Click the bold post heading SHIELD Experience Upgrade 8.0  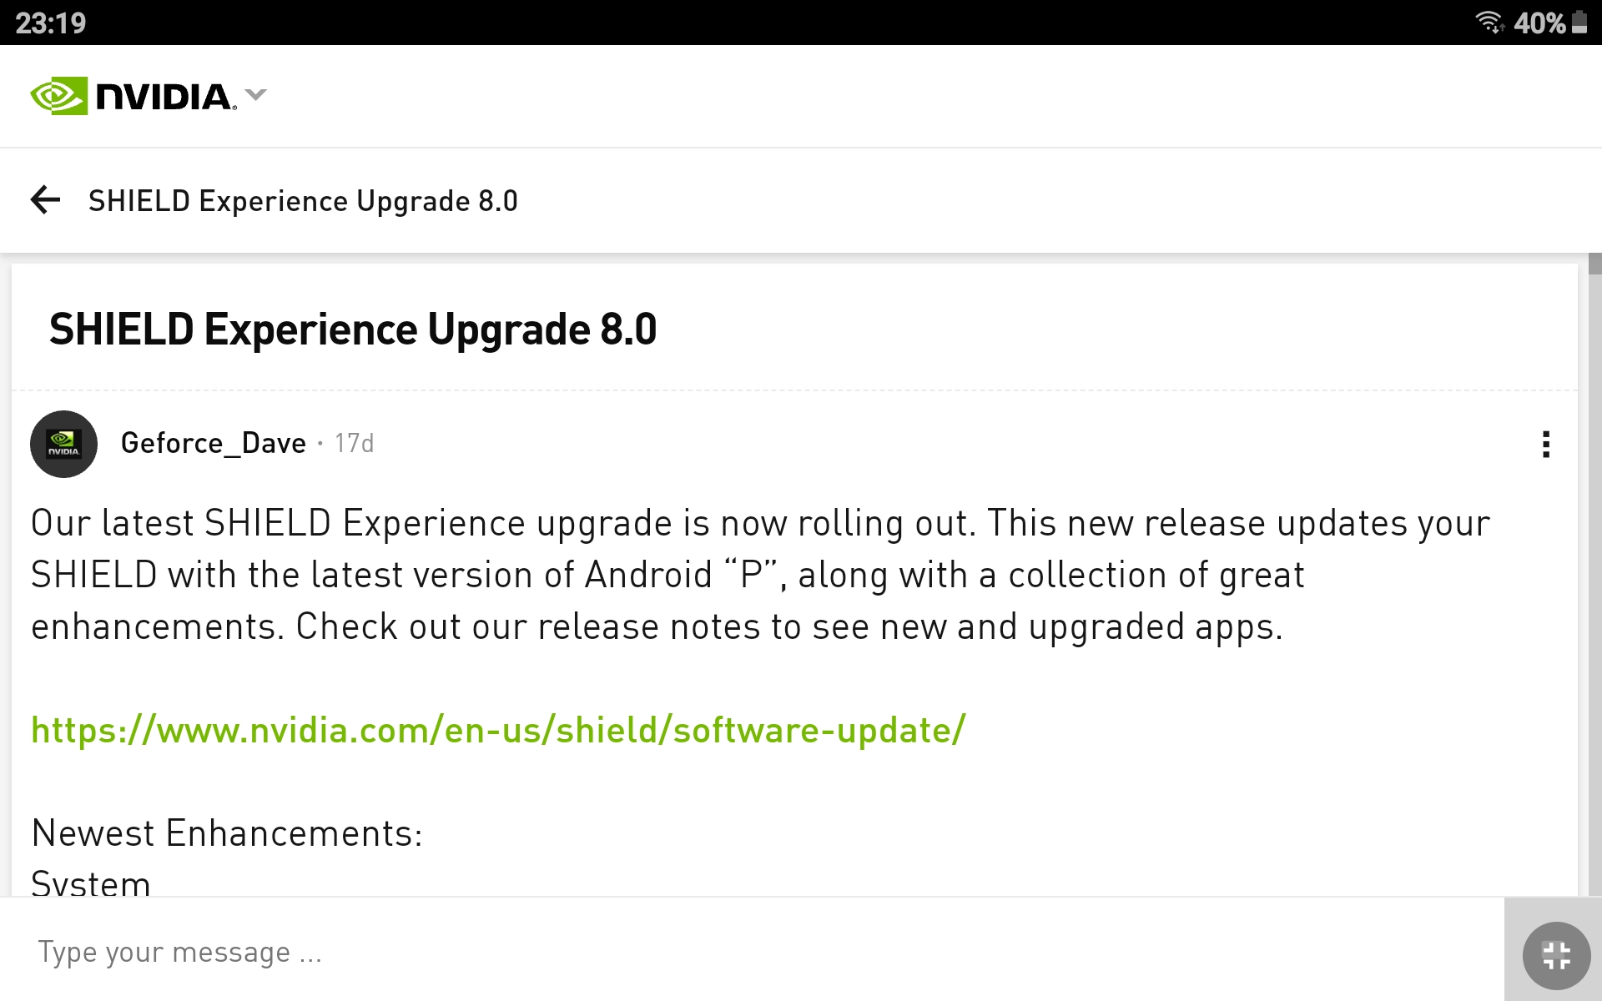353,329
